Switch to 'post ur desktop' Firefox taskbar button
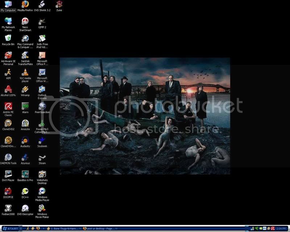This screenshot has height=232, width=290. tap(100, 229)
